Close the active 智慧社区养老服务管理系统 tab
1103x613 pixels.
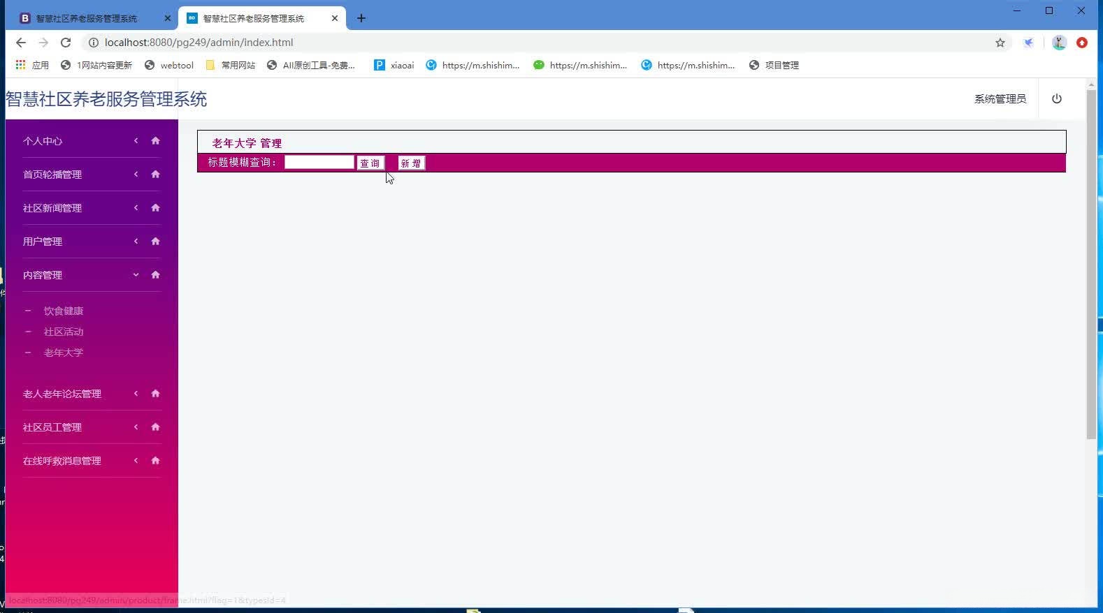pos(335,18)
